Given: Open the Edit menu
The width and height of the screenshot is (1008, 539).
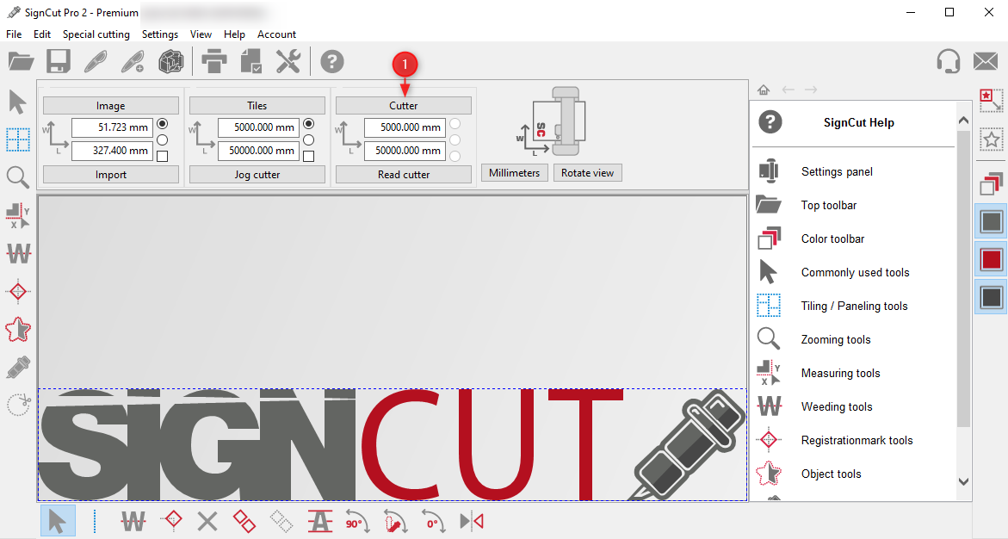Looking at the screenshot, I should pyautogui.click(x=42, y=34).
